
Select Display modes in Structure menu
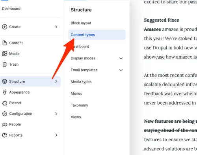coord(83,58)
